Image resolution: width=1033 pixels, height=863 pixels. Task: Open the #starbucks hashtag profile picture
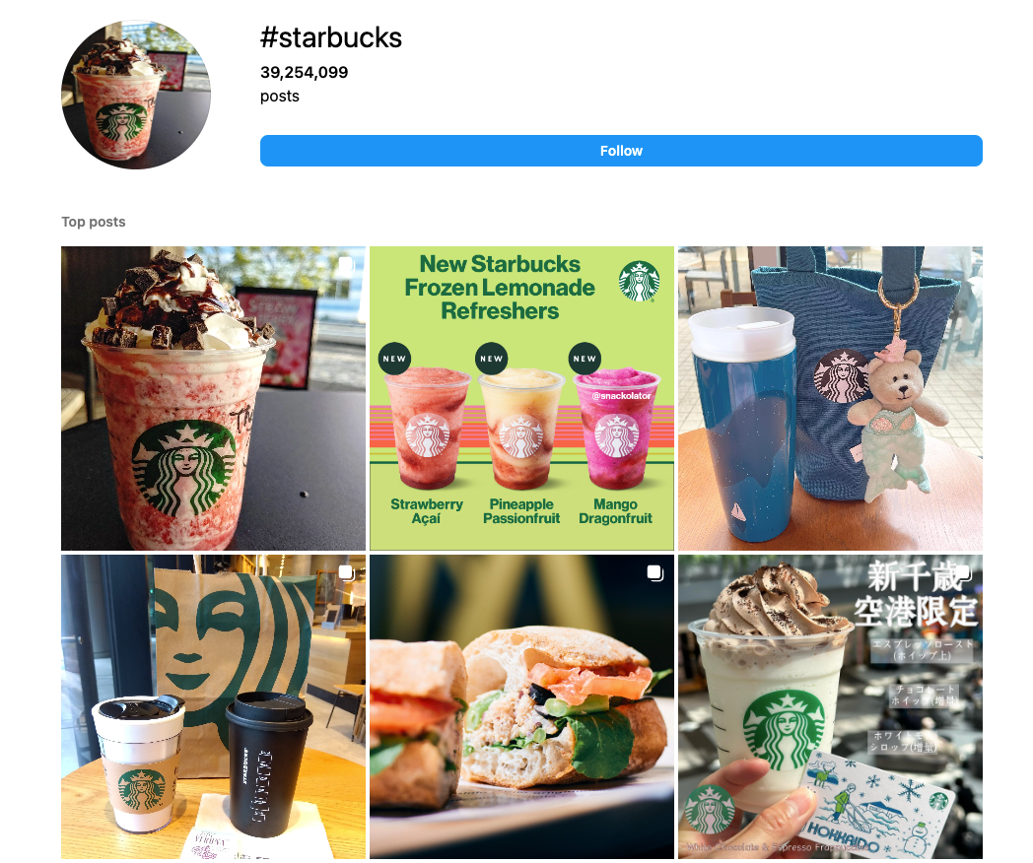pyautogui.click(x=136, y=95)
